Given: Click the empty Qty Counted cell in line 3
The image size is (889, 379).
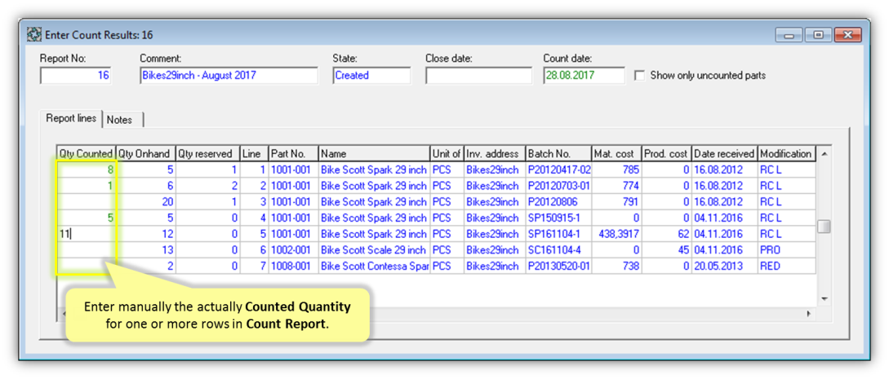Looking at the screenshot, I should pyautogui.click(x=87, y=201).
